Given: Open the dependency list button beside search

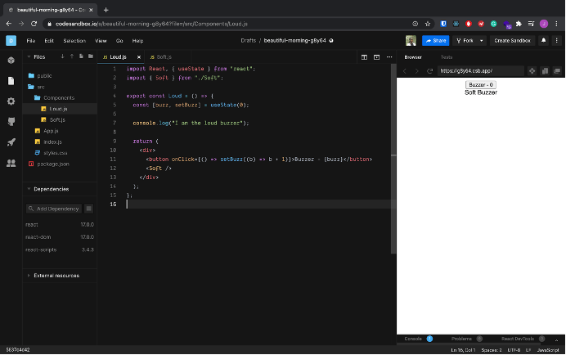Looking at the screenshot, I should (89, 209).
